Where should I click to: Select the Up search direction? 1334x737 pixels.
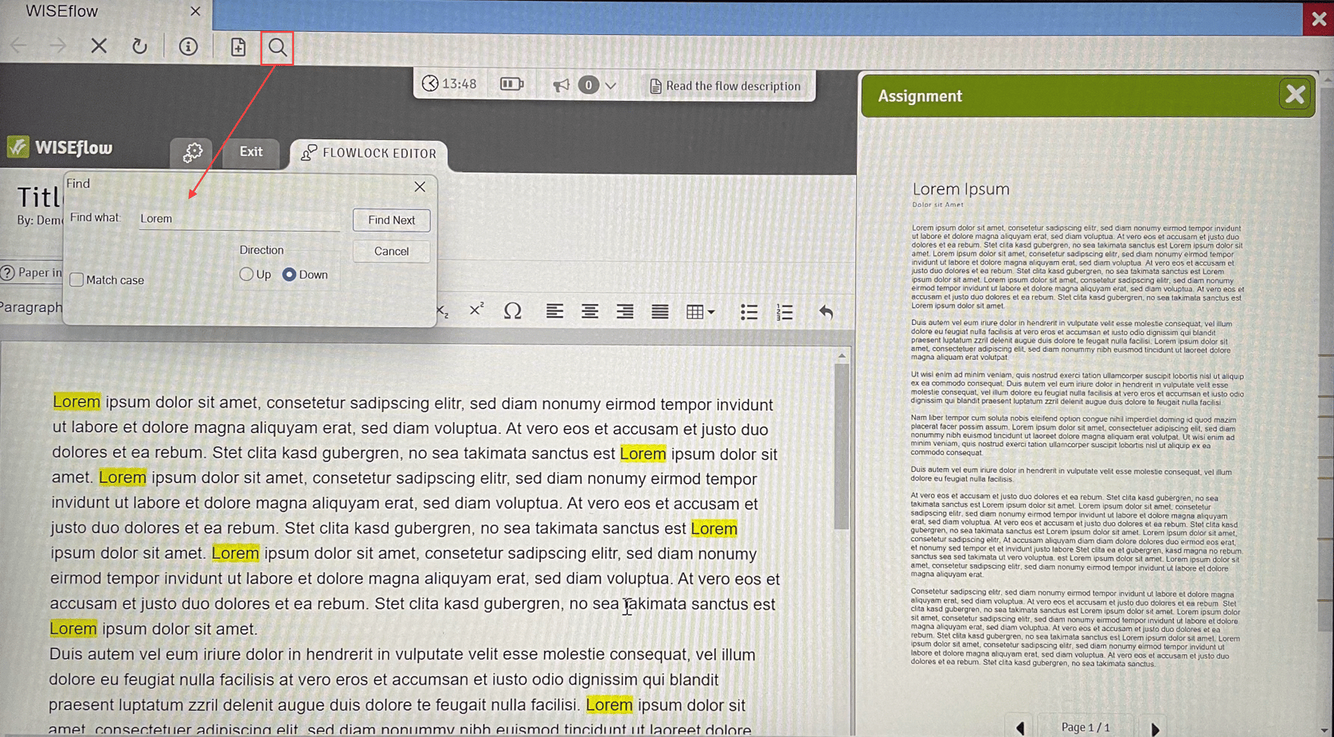(247, 274)
